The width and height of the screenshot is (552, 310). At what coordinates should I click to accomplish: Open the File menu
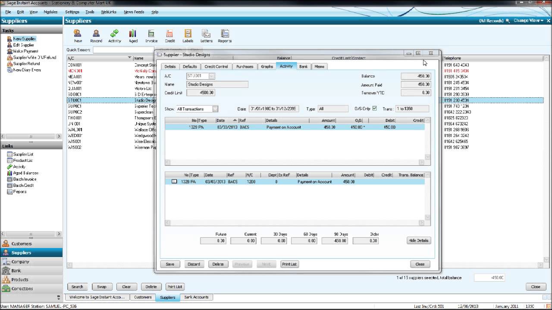[8, 12]
